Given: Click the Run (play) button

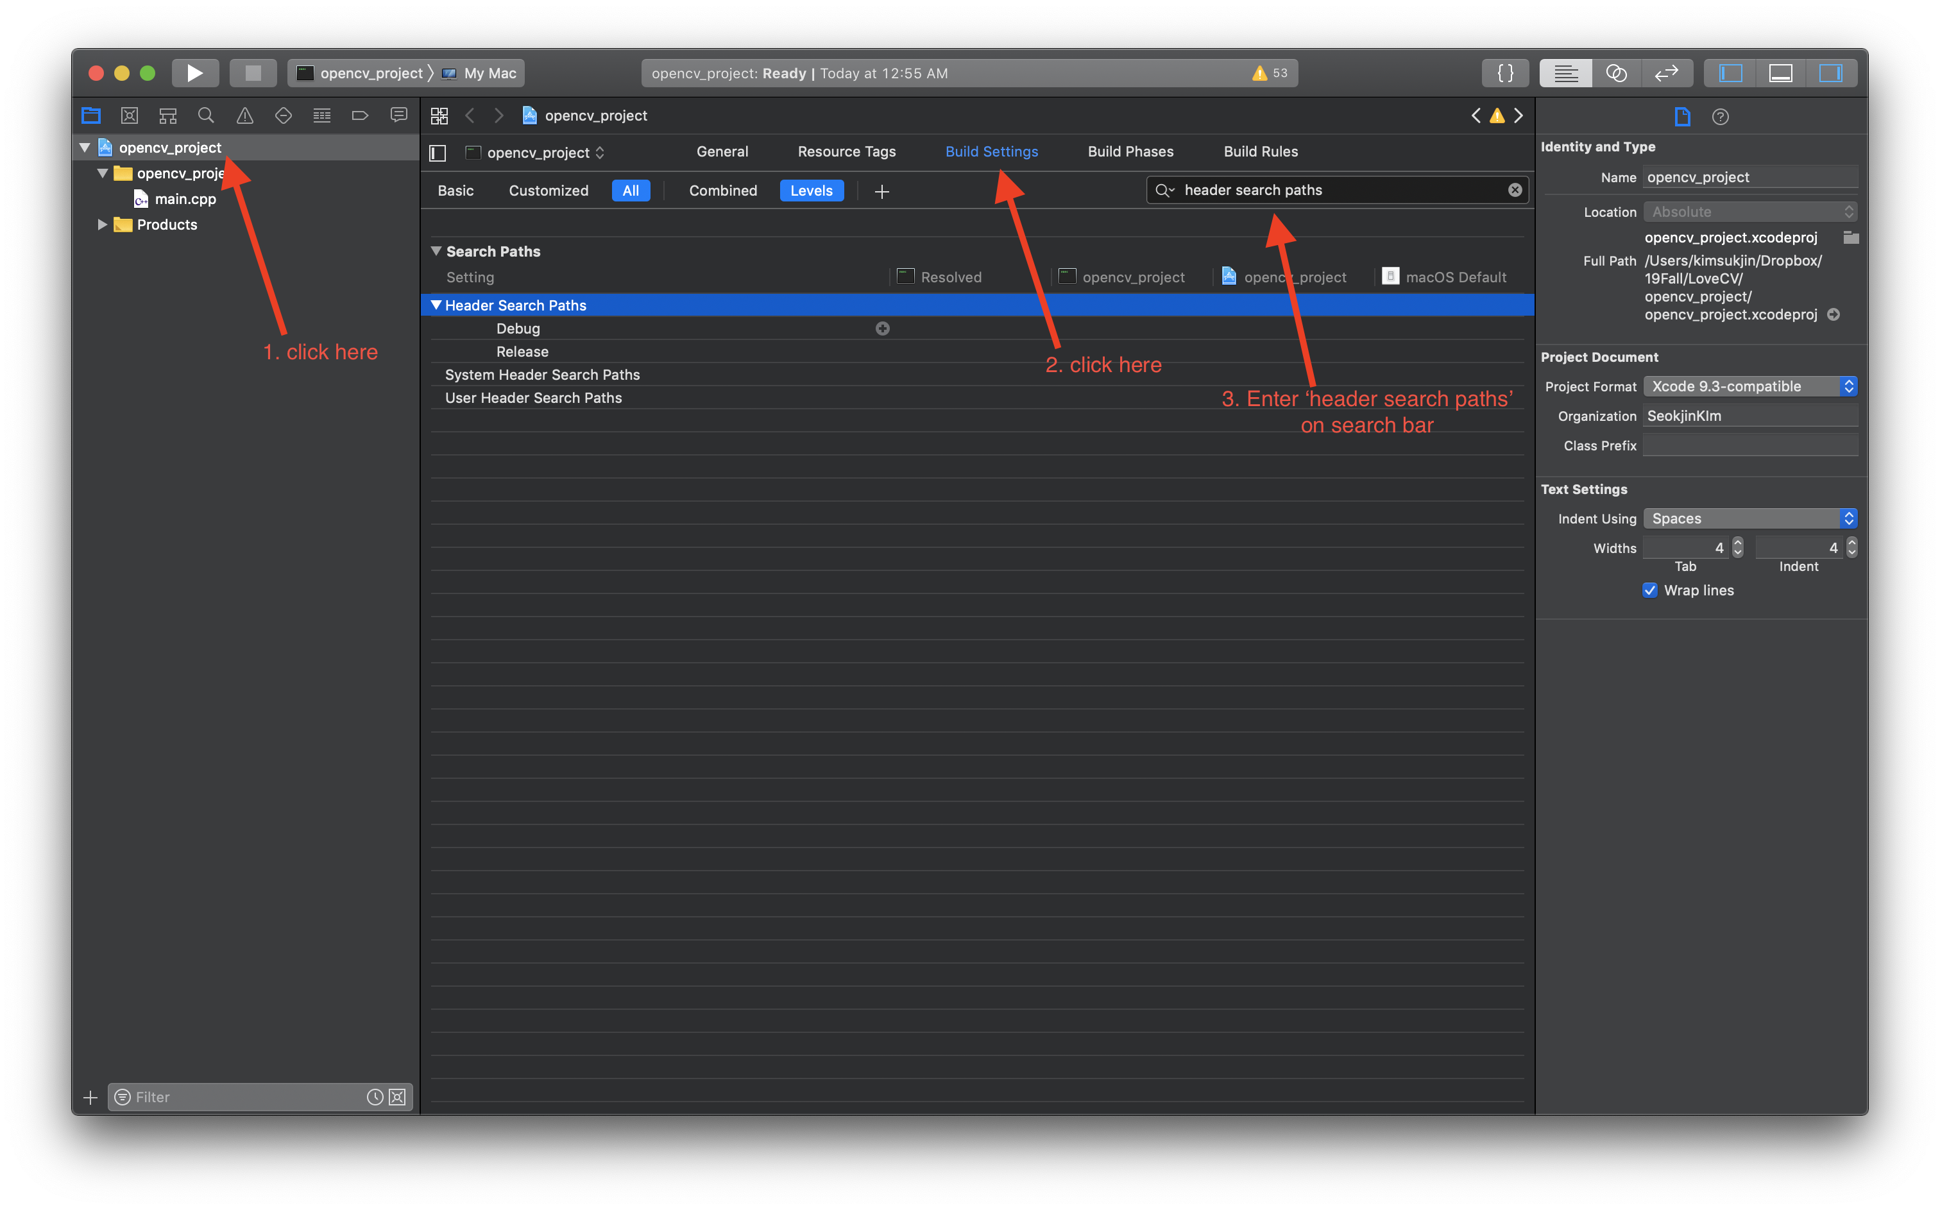Looking at the screenshot, I should [194, 73].
